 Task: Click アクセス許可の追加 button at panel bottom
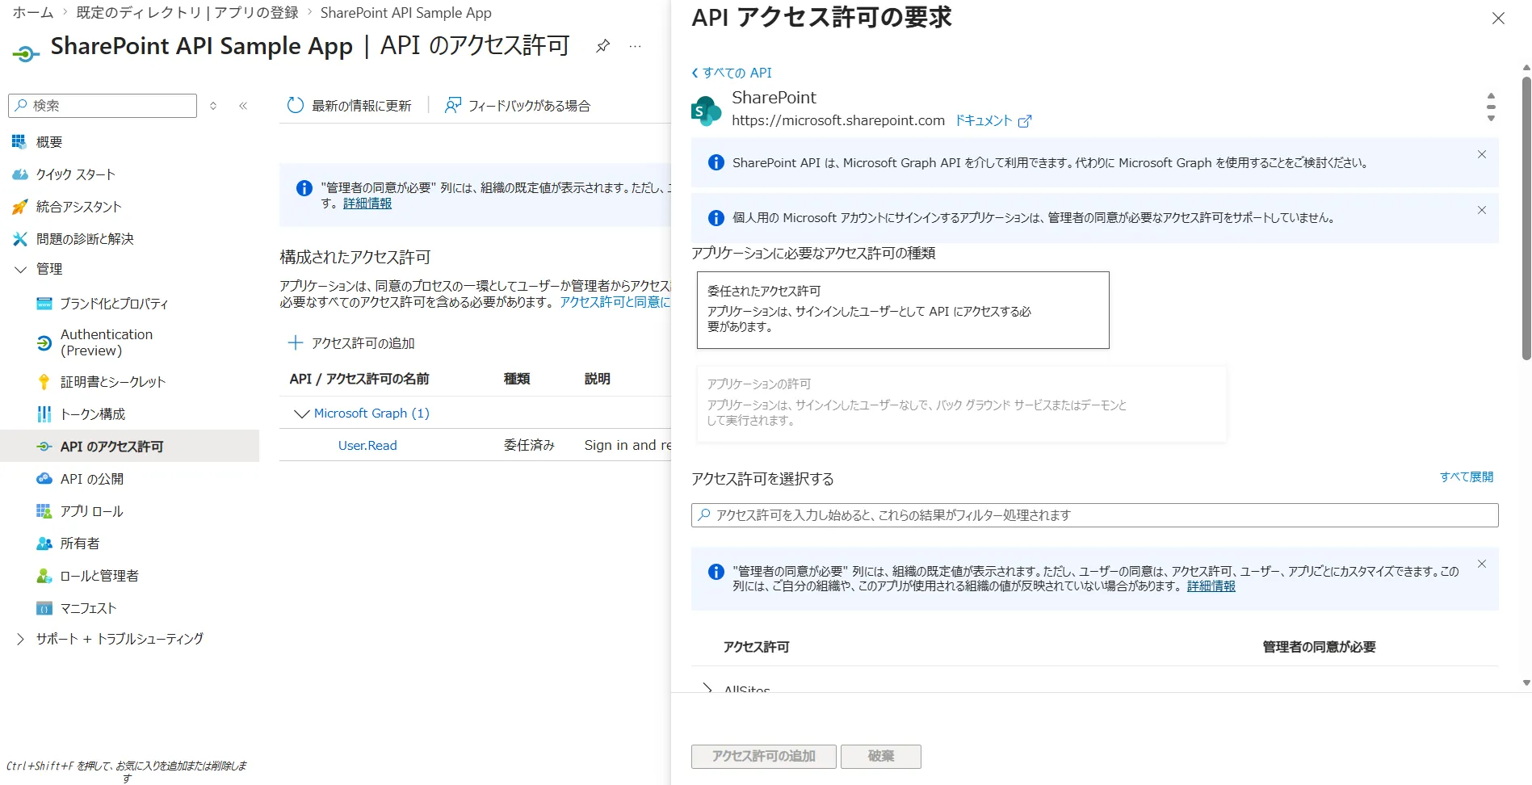click(x=763, y=756)
